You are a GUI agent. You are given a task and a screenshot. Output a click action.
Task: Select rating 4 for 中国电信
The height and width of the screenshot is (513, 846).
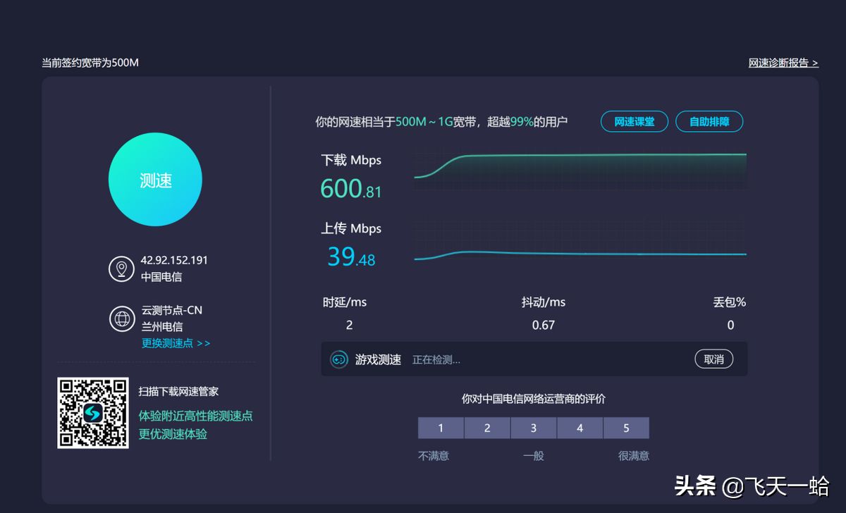580,428
